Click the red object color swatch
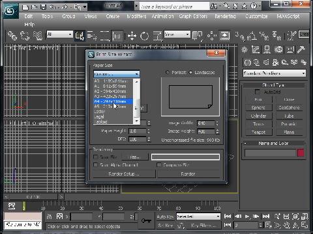 point(301,153)
